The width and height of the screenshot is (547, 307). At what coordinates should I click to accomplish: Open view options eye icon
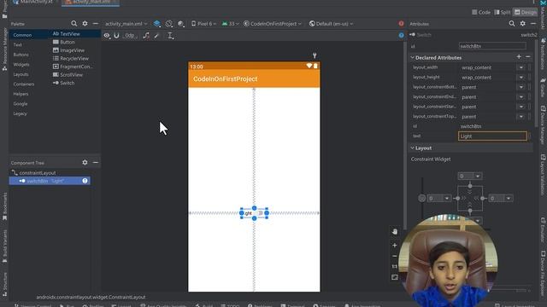pos(107,36)
